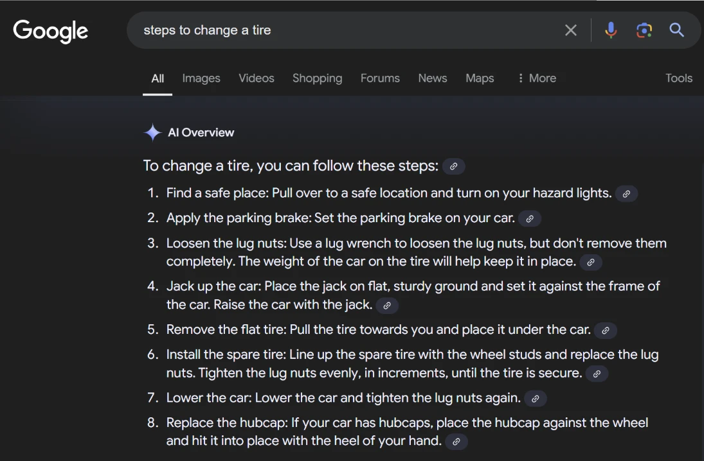The image size is (704, 461).
Task: Expand the More results menu
Action: coord(536,78)
